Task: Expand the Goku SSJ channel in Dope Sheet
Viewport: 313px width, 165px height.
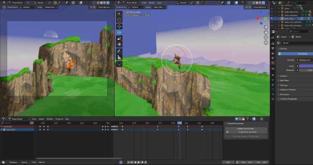Action: [2, 130]
